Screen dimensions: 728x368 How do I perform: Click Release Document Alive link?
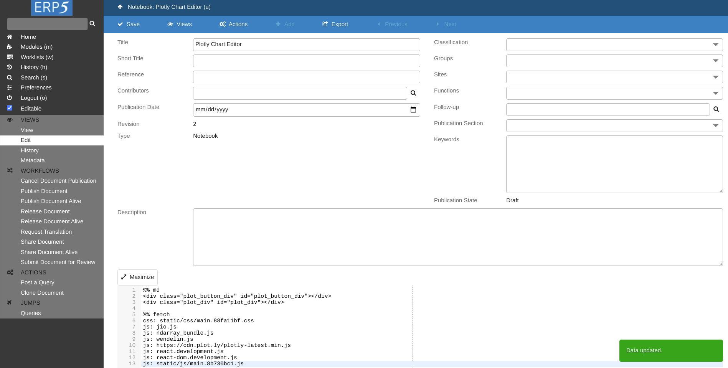52,221
